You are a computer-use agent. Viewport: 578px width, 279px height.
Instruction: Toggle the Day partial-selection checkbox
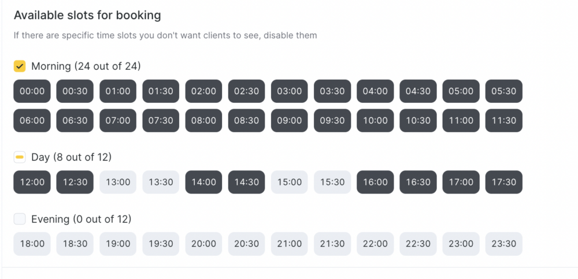click(x=20, y=157)
